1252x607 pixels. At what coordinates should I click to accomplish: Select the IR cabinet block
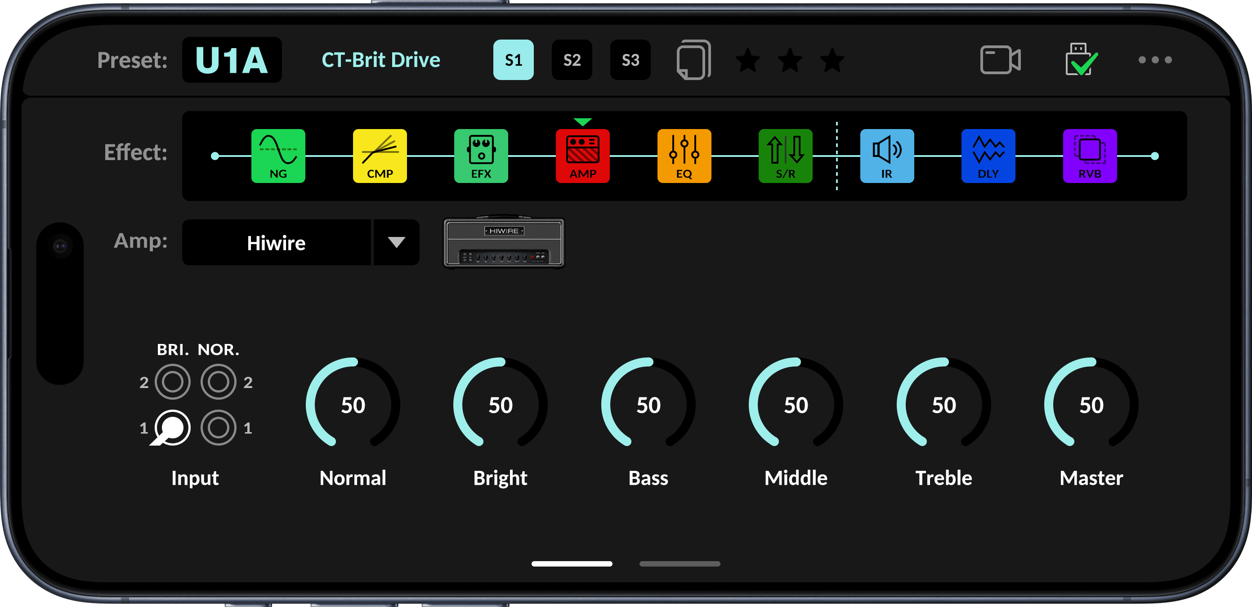point(886,156)
